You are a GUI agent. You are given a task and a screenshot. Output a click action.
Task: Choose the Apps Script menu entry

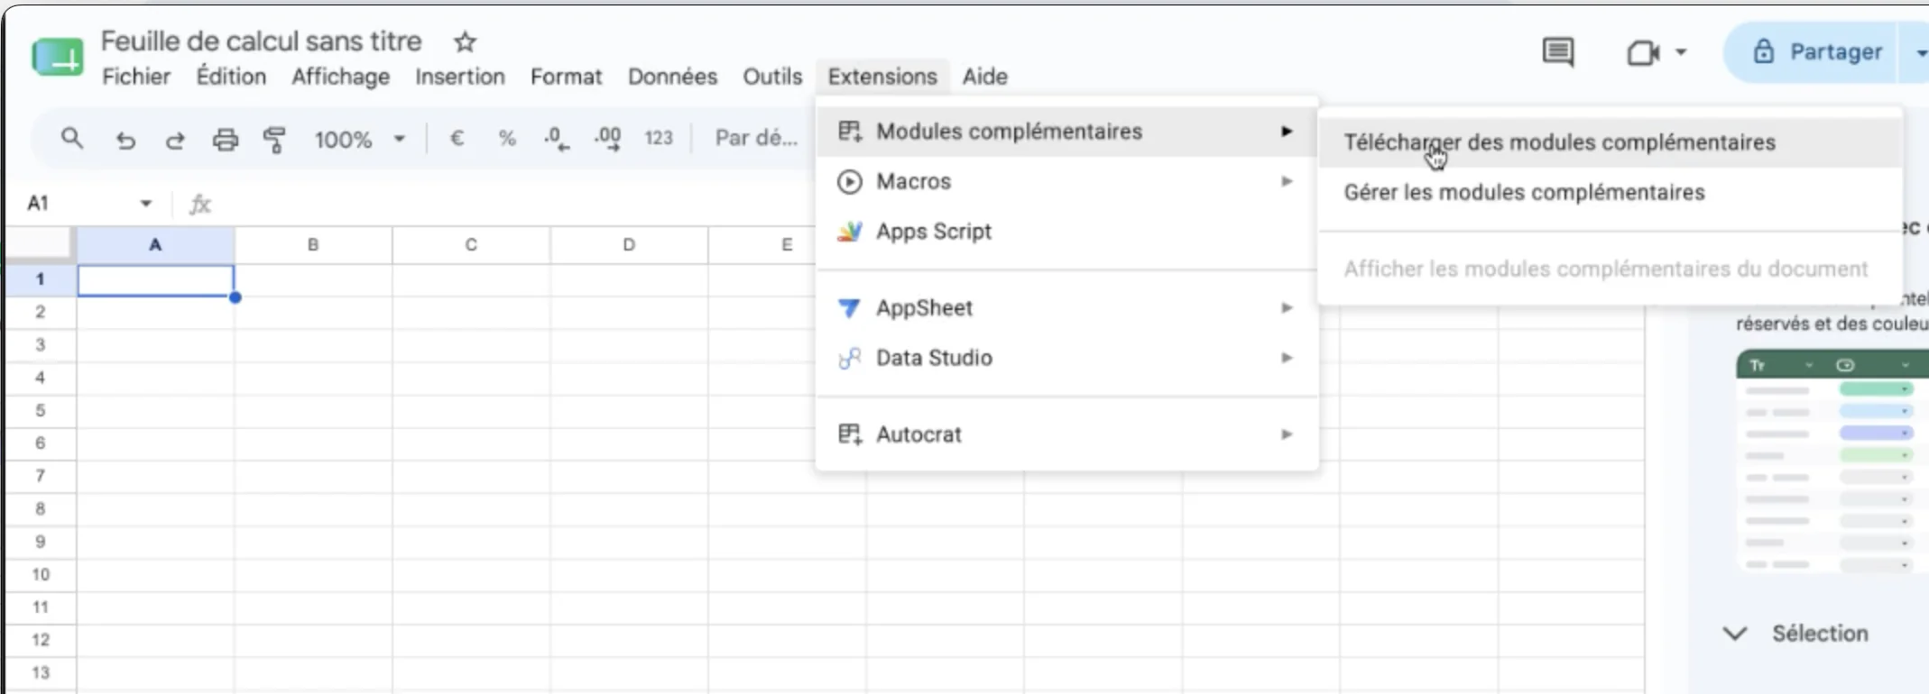click(x=1066, y=232)
